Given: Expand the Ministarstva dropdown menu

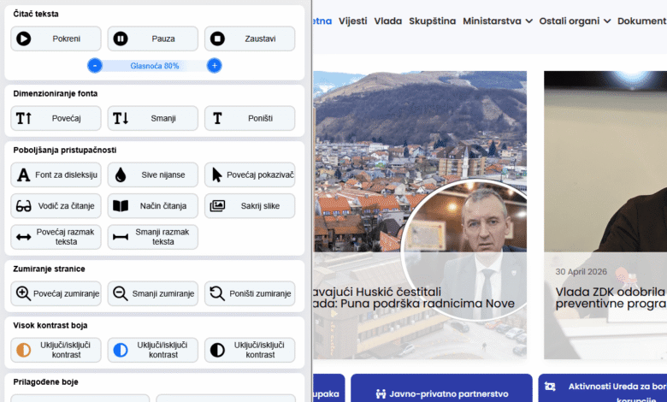Looking at the screenshot, I should tap(498, 21).
